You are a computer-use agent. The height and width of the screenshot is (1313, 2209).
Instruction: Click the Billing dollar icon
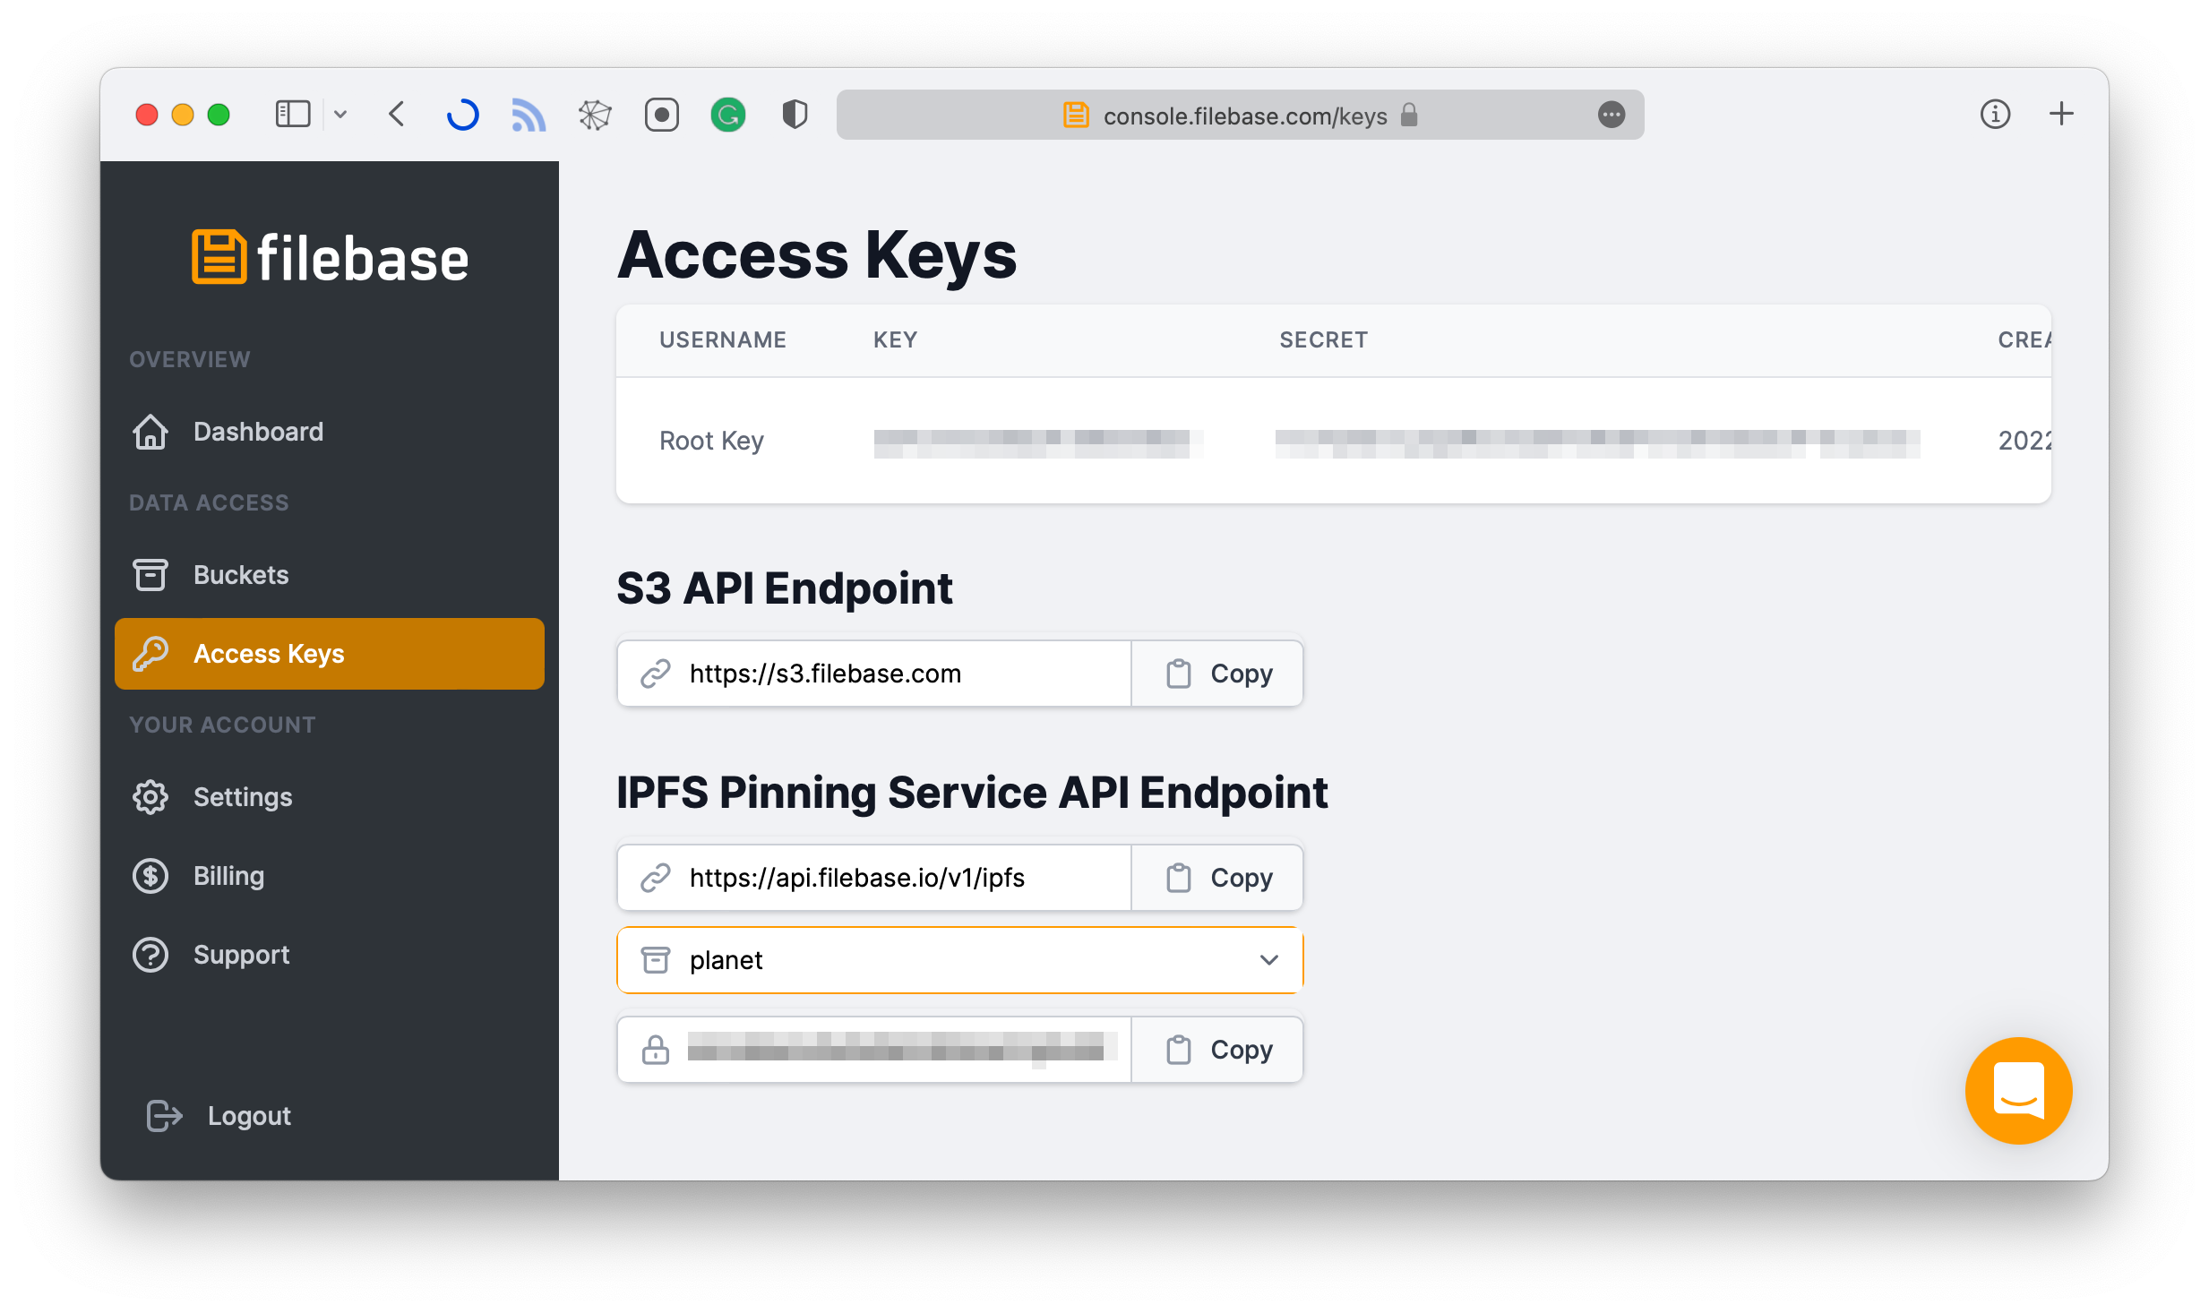coord(150,876)
